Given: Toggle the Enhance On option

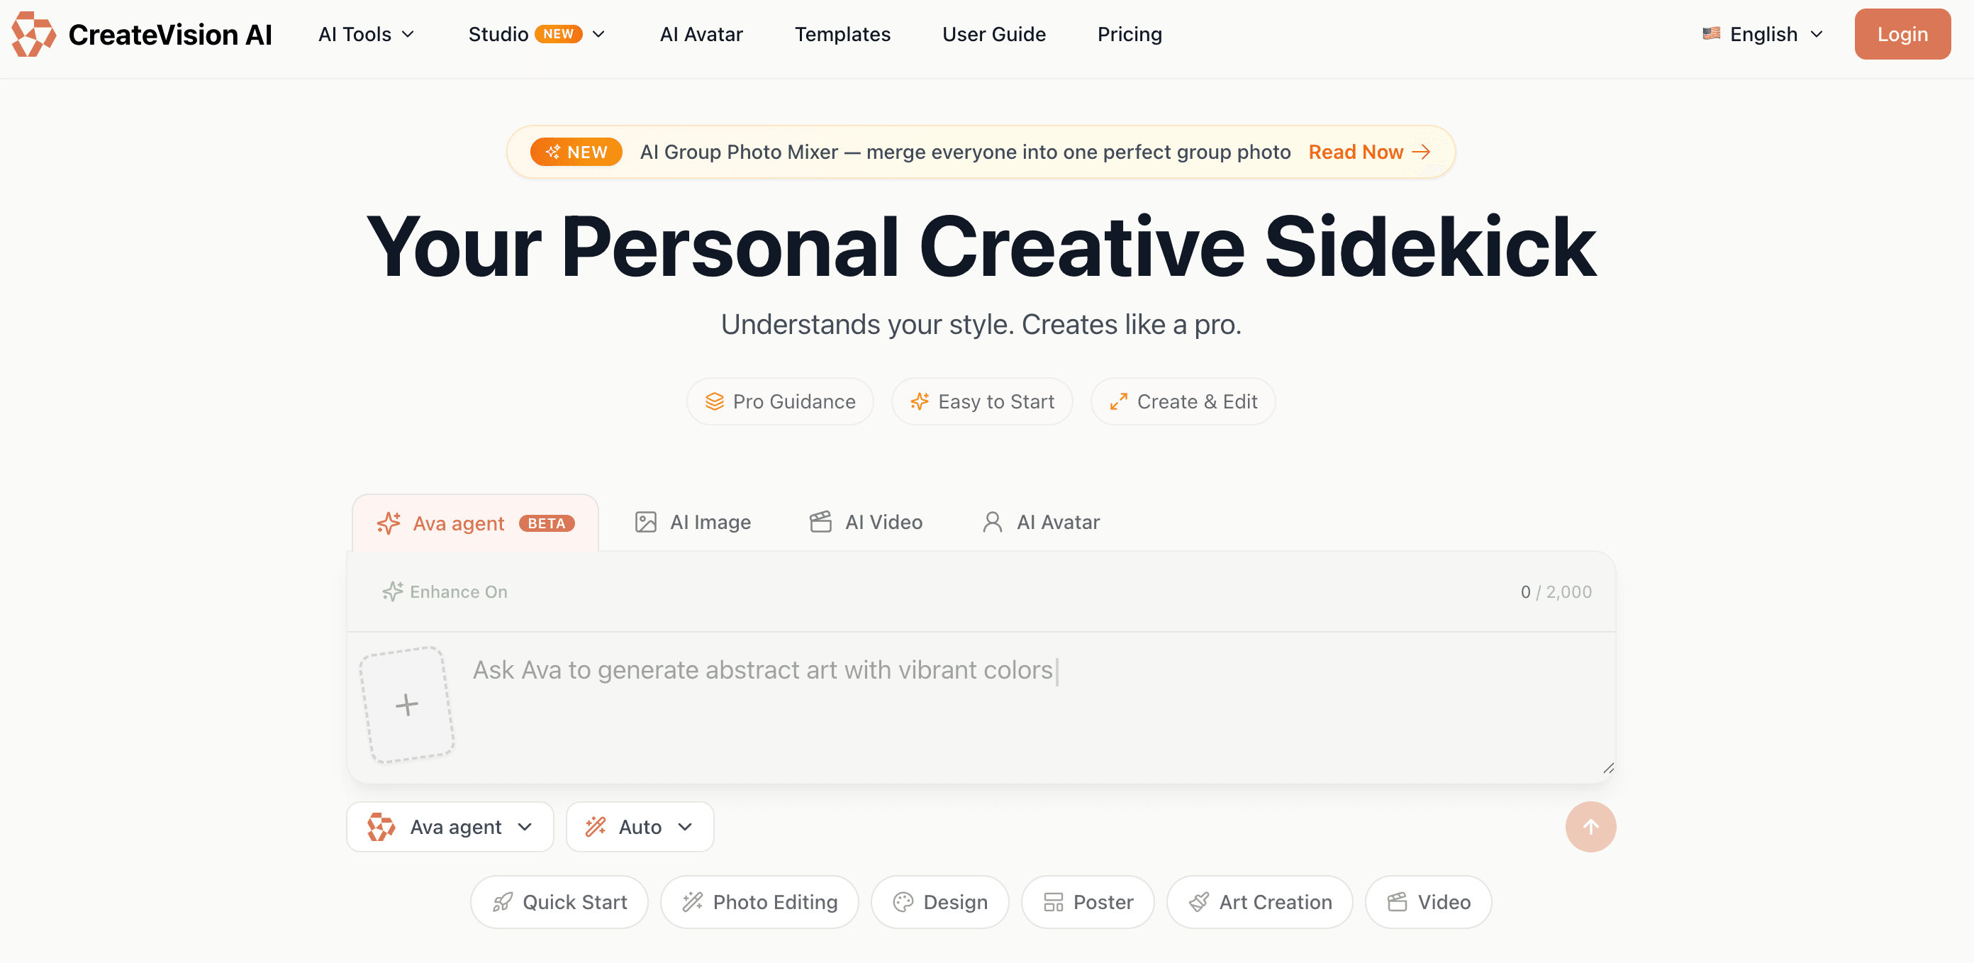Looking at the screenshot, I should (445, 591).
